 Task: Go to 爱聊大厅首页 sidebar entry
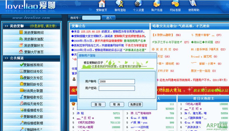[x=32, y=52]
